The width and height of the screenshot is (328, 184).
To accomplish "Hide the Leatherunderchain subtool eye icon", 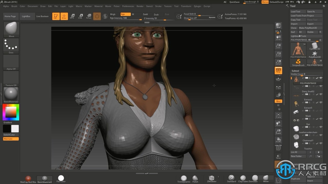I will (x=321, y=127).
